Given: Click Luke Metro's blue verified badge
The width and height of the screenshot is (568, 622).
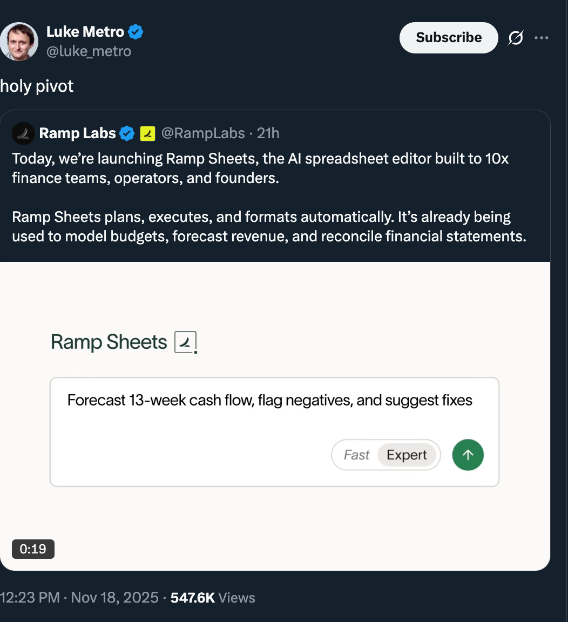Looking at the screenshot, I should (x=136, y=32).
